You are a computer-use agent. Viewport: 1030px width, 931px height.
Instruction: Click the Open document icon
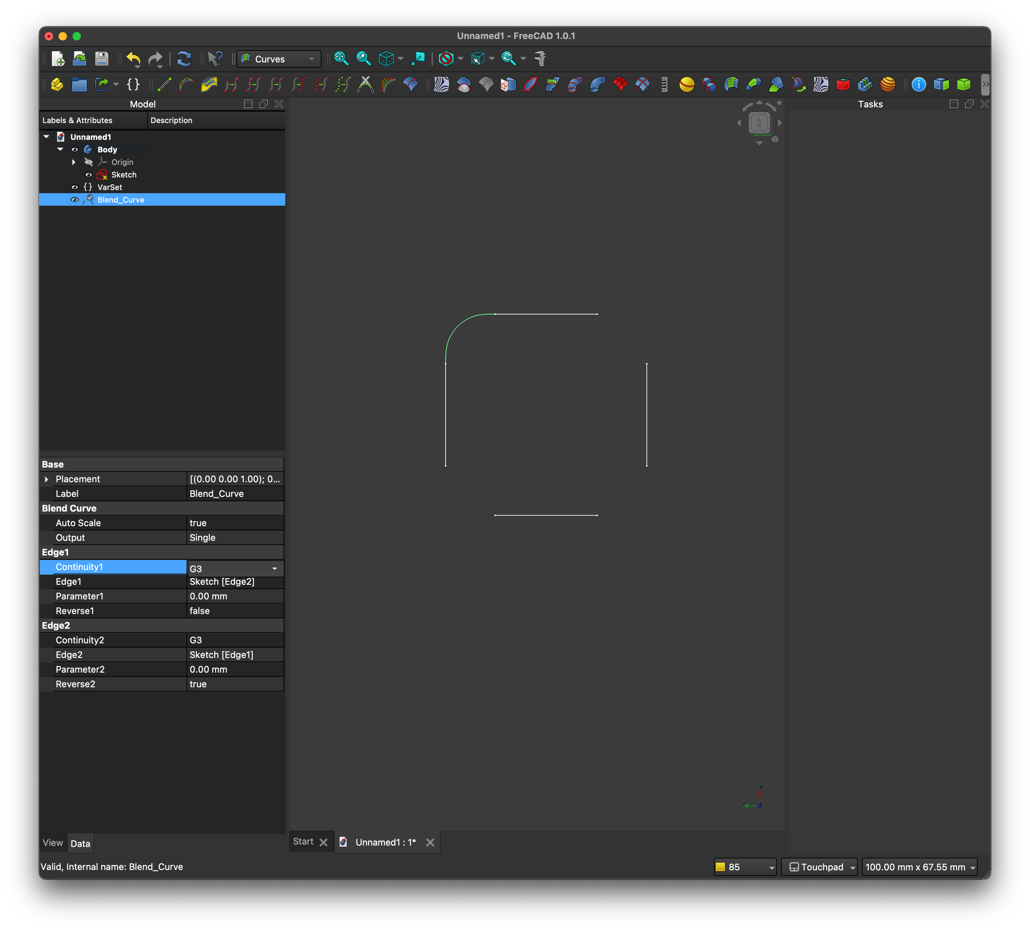(80, 59)
